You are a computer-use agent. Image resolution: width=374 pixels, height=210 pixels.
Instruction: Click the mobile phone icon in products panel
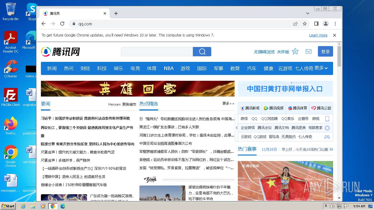[327, 119]
